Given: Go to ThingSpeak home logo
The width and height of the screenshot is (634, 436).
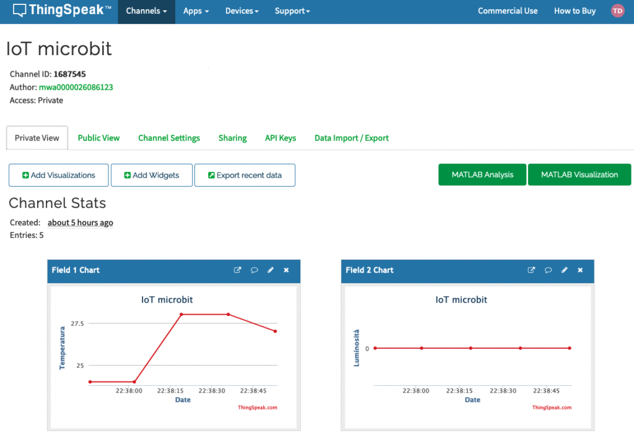Looking at the screenshot, I should [62, 11].
